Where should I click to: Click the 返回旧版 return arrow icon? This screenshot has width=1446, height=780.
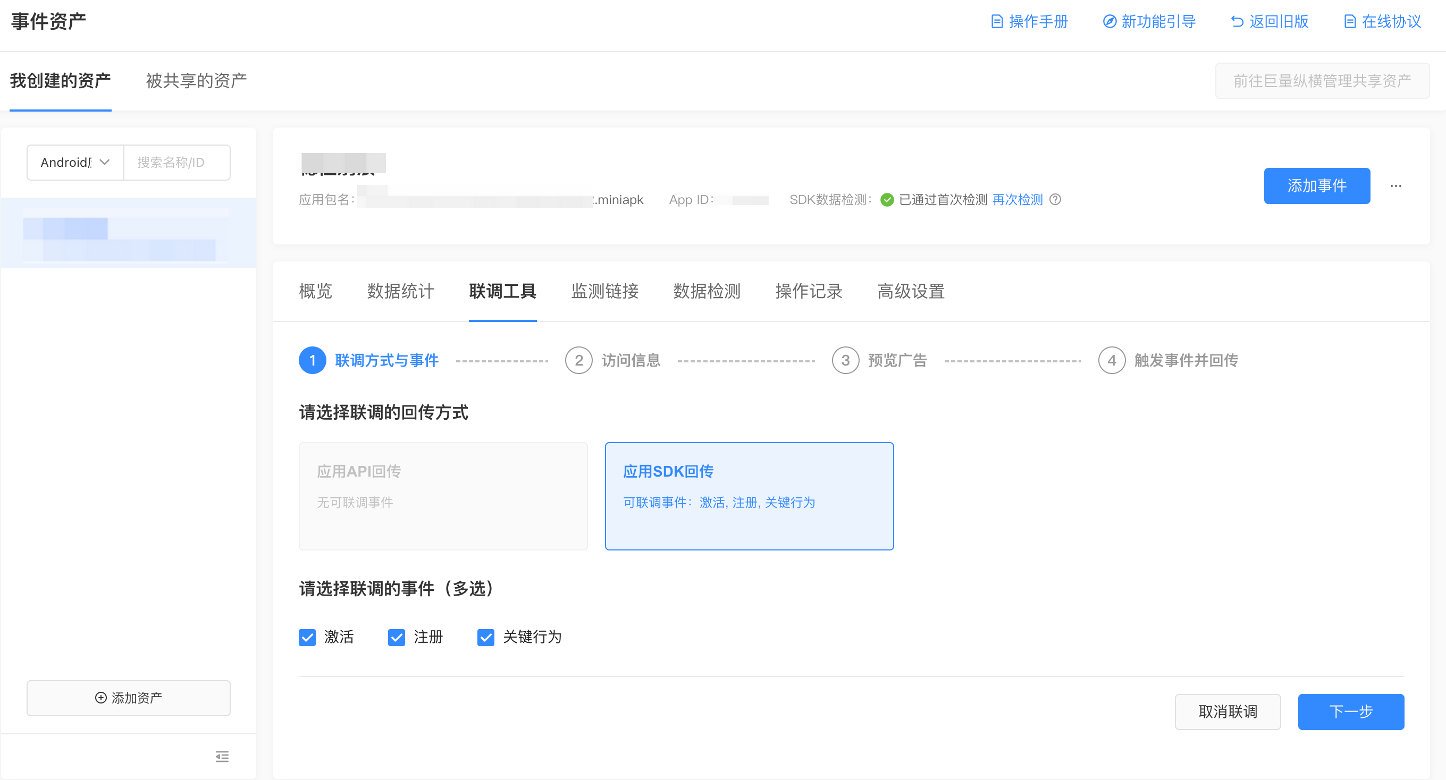(1237, 22)
